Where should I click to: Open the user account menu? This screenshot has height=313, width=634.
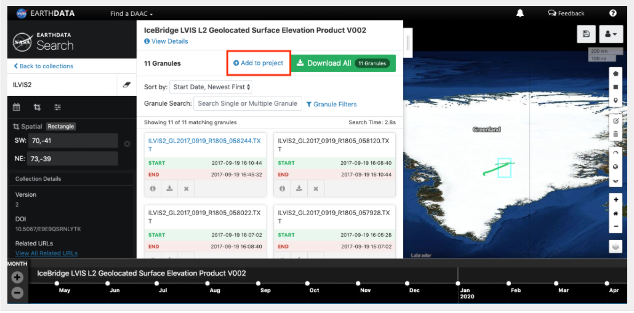pos(611,34)
